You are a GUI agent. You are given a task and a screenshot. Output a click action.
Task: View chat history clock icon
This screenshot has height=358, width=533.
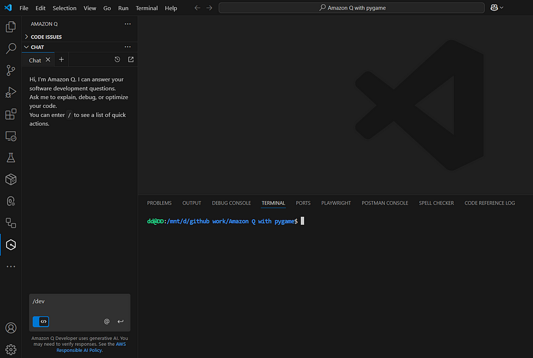pyautogui.click(x=118, y=60)
